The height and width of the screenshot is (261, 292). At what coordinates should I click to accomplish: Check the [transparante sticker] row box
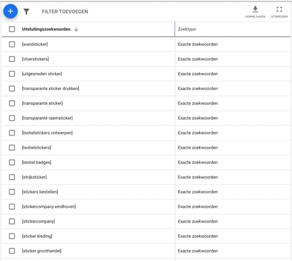tap(12, 103)
